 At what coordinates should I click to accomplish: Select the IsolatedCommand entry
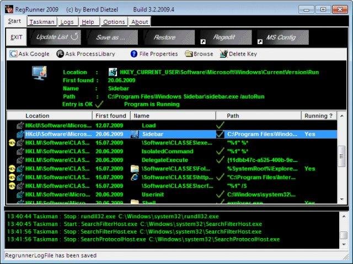tap(168, 152)
